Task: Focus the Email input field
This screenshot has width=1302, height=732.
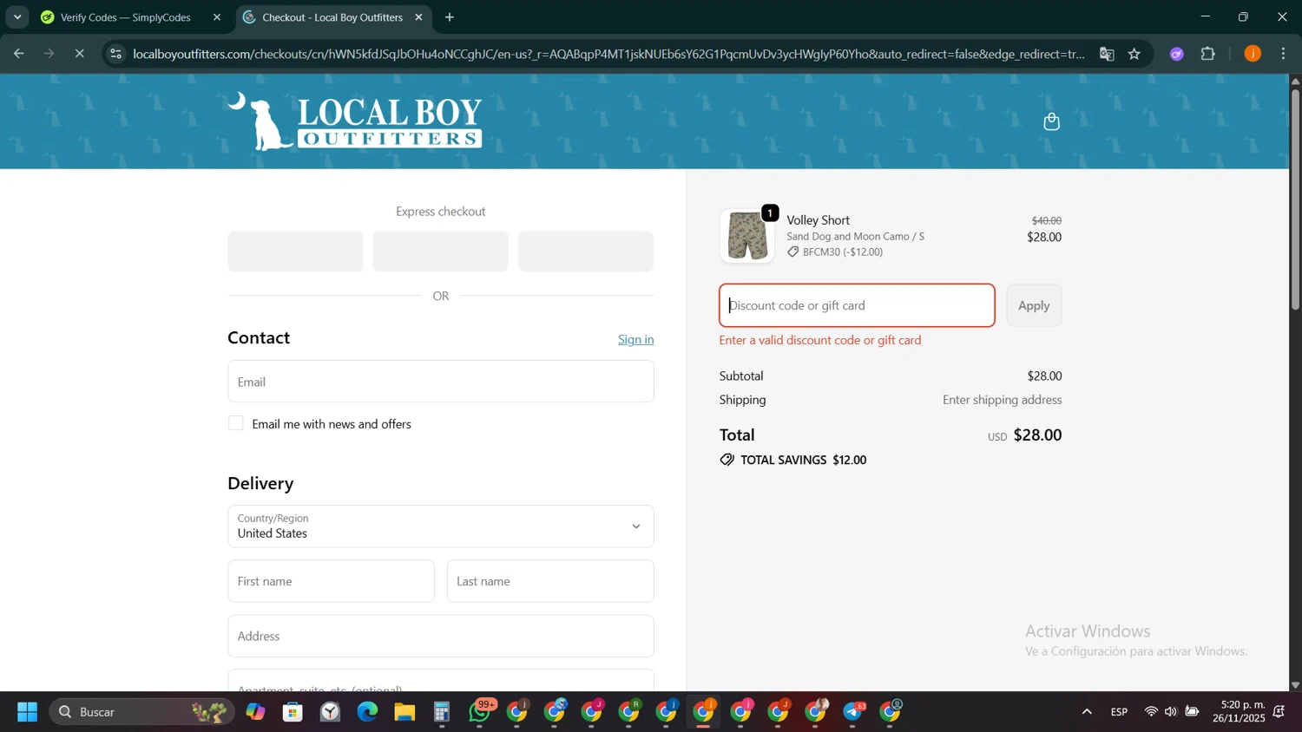Action: tap(441, 382)
